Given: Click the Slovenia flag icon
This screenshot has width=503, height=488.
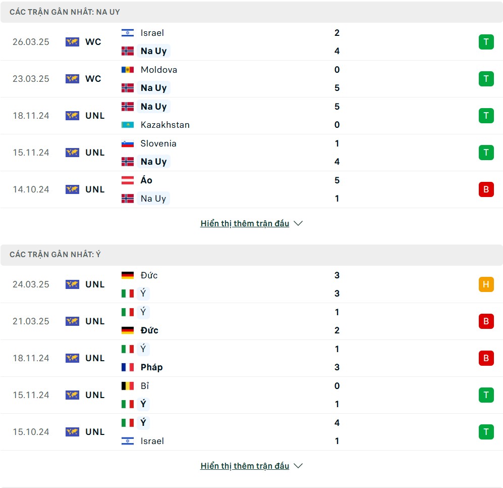Looking at the screenshot, I should pos(127,143).
